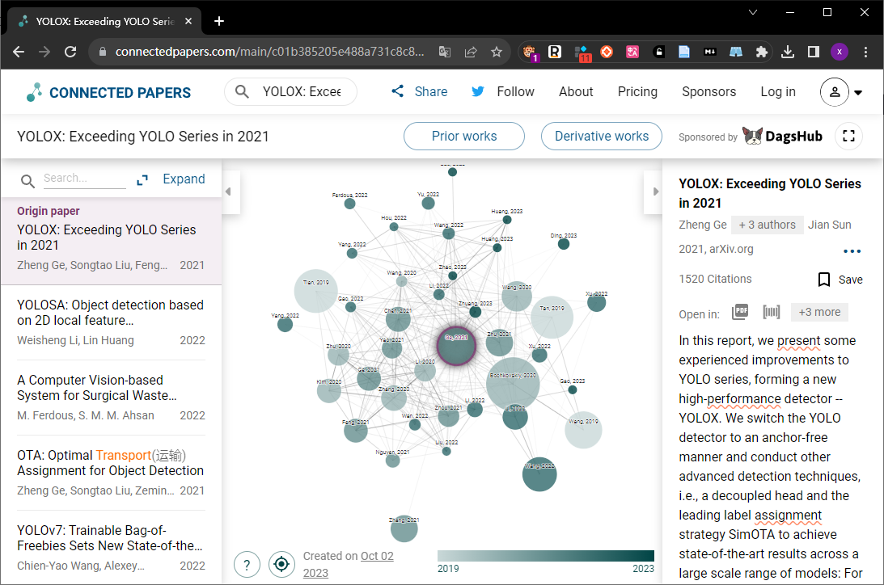Click the recenter graph target icon

tap(281, 564)
